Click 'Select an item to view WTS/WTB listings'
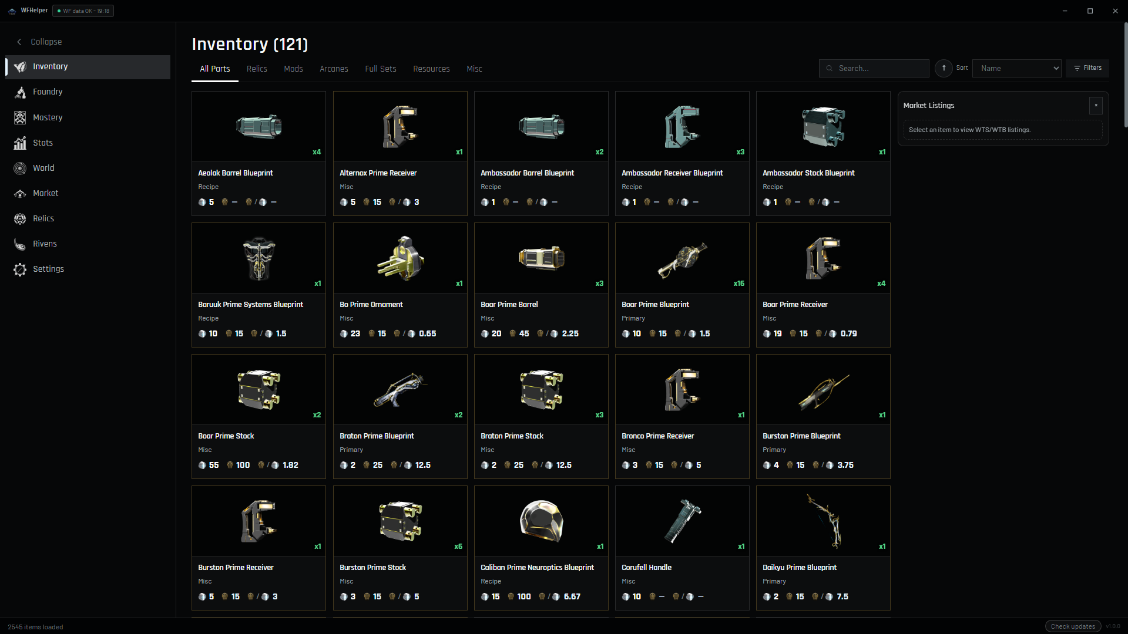The width and height of the screenshot is (1128, 634). tap(969, 130)
